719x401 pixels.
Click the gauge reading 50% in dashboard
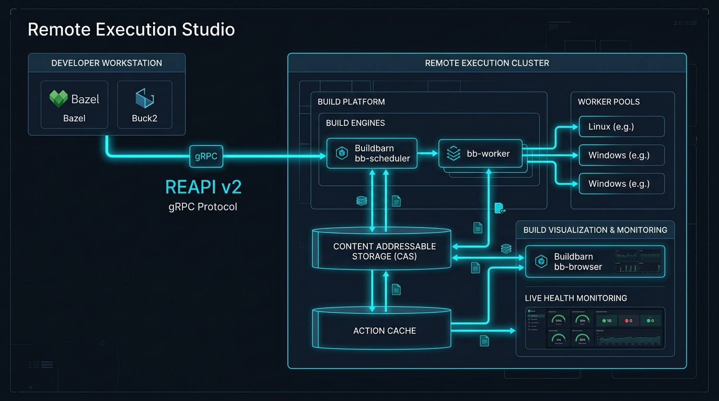582,320
